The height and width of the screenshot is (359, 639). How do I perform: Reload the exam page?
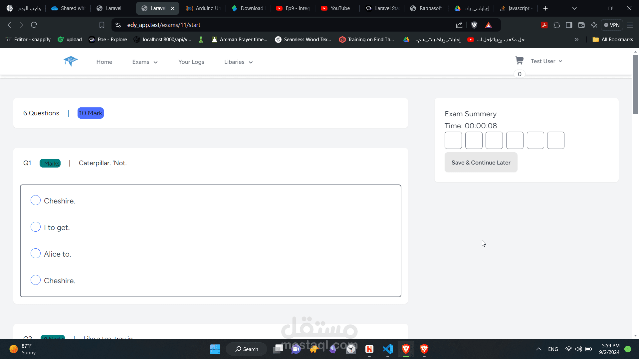[x=34, y=25]
